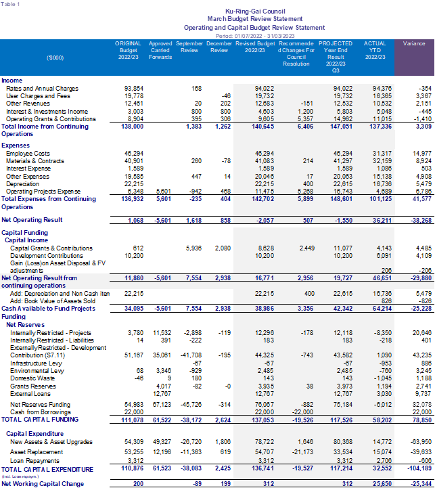Click total expenses variance value 41,577
The height and width of the screenshot is (488, 435).
(422, 198)
